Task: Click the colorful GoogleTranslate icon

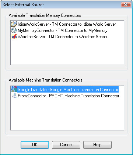Action: click(14, 89)
